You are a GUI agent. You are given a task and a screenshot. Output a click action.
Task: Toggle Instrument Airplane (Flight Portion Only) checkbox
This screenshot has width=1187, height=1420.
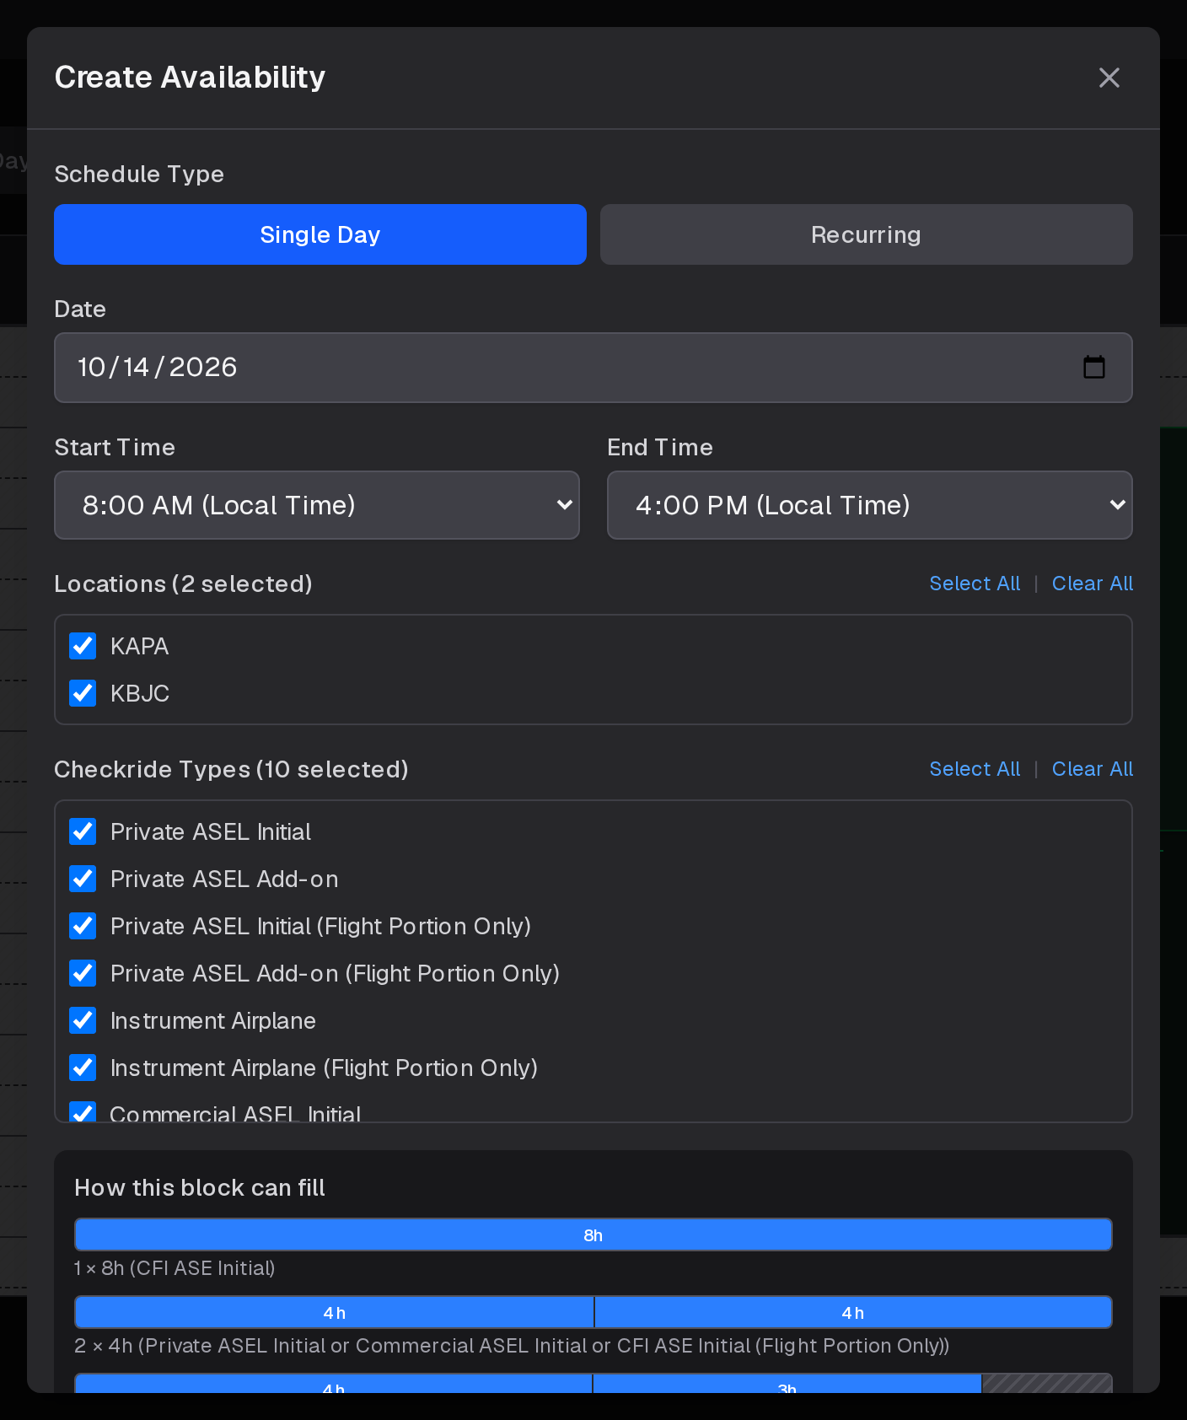(83, 1068)
